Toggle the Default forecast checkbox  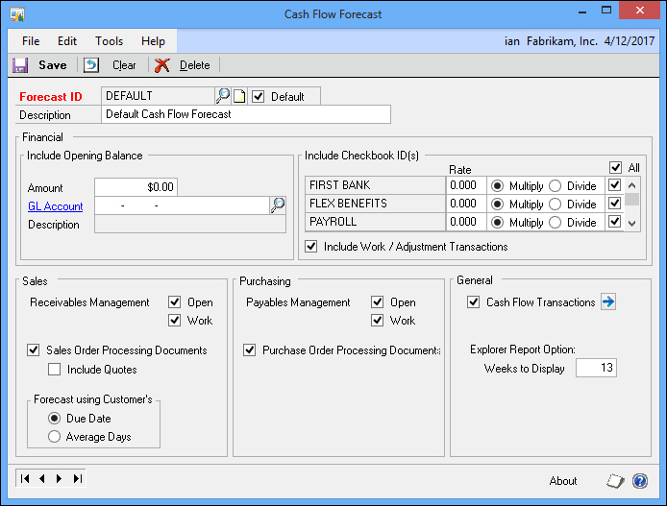click(x=259, y=97)
